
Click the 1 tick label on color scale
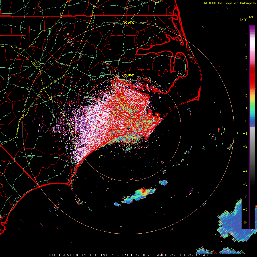pos(246,108)
